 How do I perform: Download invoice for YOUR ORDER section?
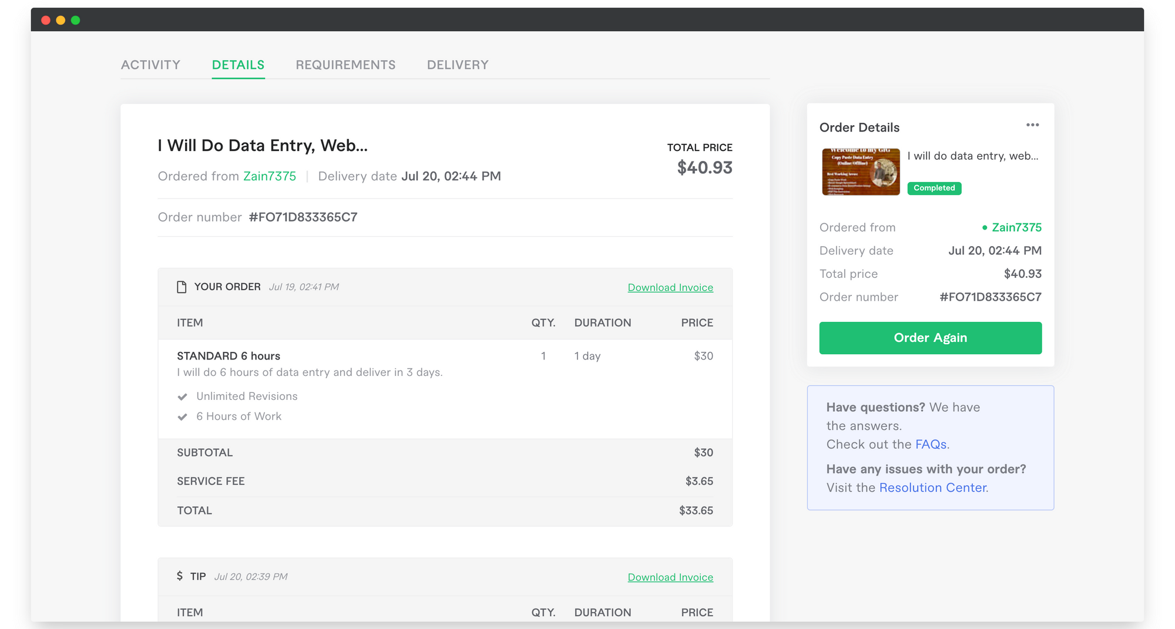[x=670, y=287]
